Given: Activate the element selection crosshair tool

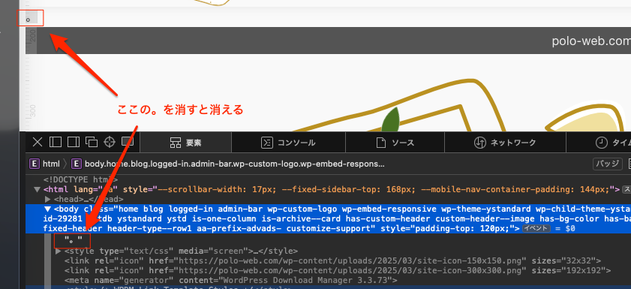Looking at the screenshot, I should pyautogui.click(x=110, y=142).
